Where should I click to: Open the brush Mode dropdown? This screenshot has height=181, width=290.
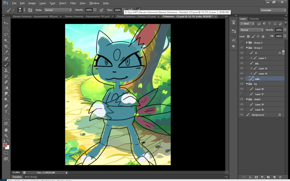58,10
